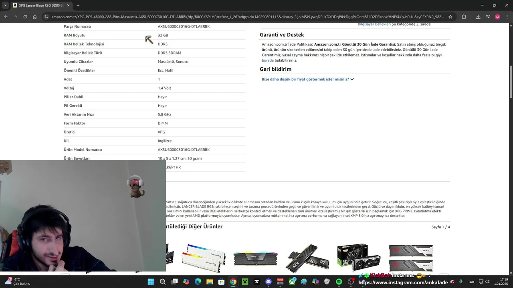Image resolution: width=513 pixels, height=288 pixels.
Task: Open the clock showing 17:19
Action: [x=501, y=282]
